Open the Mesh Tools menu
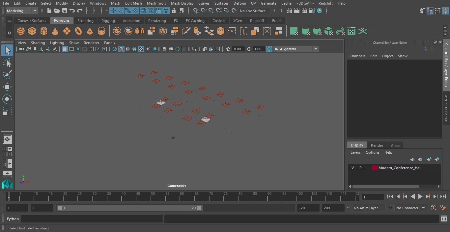The image size is (450, 232). 156,3
